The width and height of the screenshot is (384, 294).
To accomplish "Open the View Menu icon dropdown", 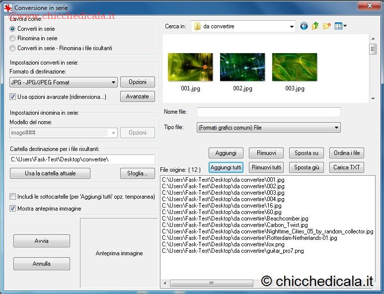I will pos(341,26).
